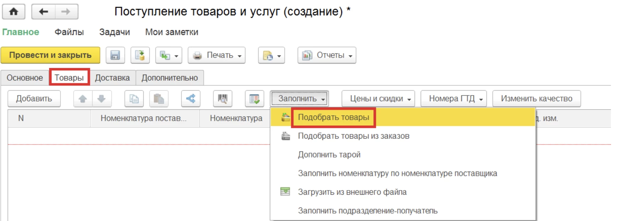Choose Загрузить из внешнего файла
The height and width of the screenshot is (221, 623).
(x=352, y=192)
